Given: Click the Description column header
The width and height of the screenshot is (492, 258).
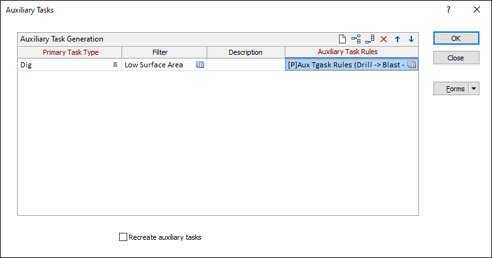Looking at the screenshot, I should tap(246, 52).
